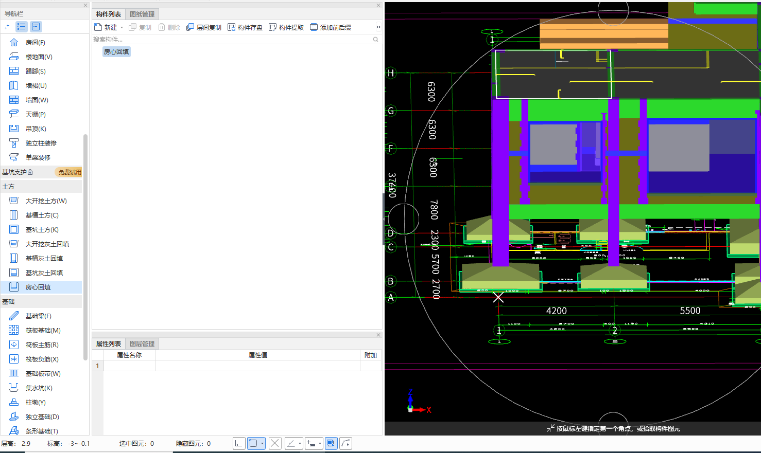Click the first row attribute value cell
Screen dimensions: 761x453
pos(257,366)
